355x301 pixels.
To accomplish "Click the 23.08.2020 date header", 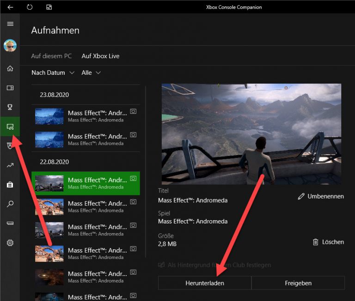I will point(55,95).
